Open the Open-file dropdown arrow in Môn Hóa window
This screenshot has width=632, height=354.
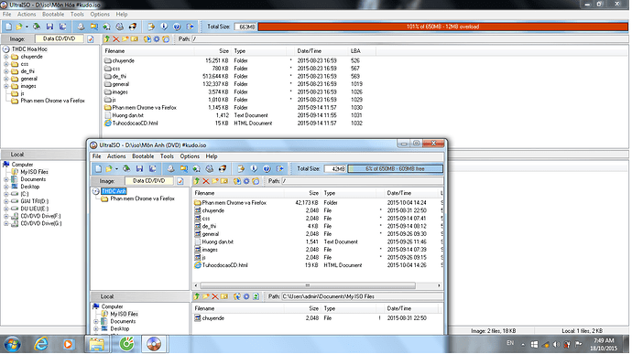[27, 27]
